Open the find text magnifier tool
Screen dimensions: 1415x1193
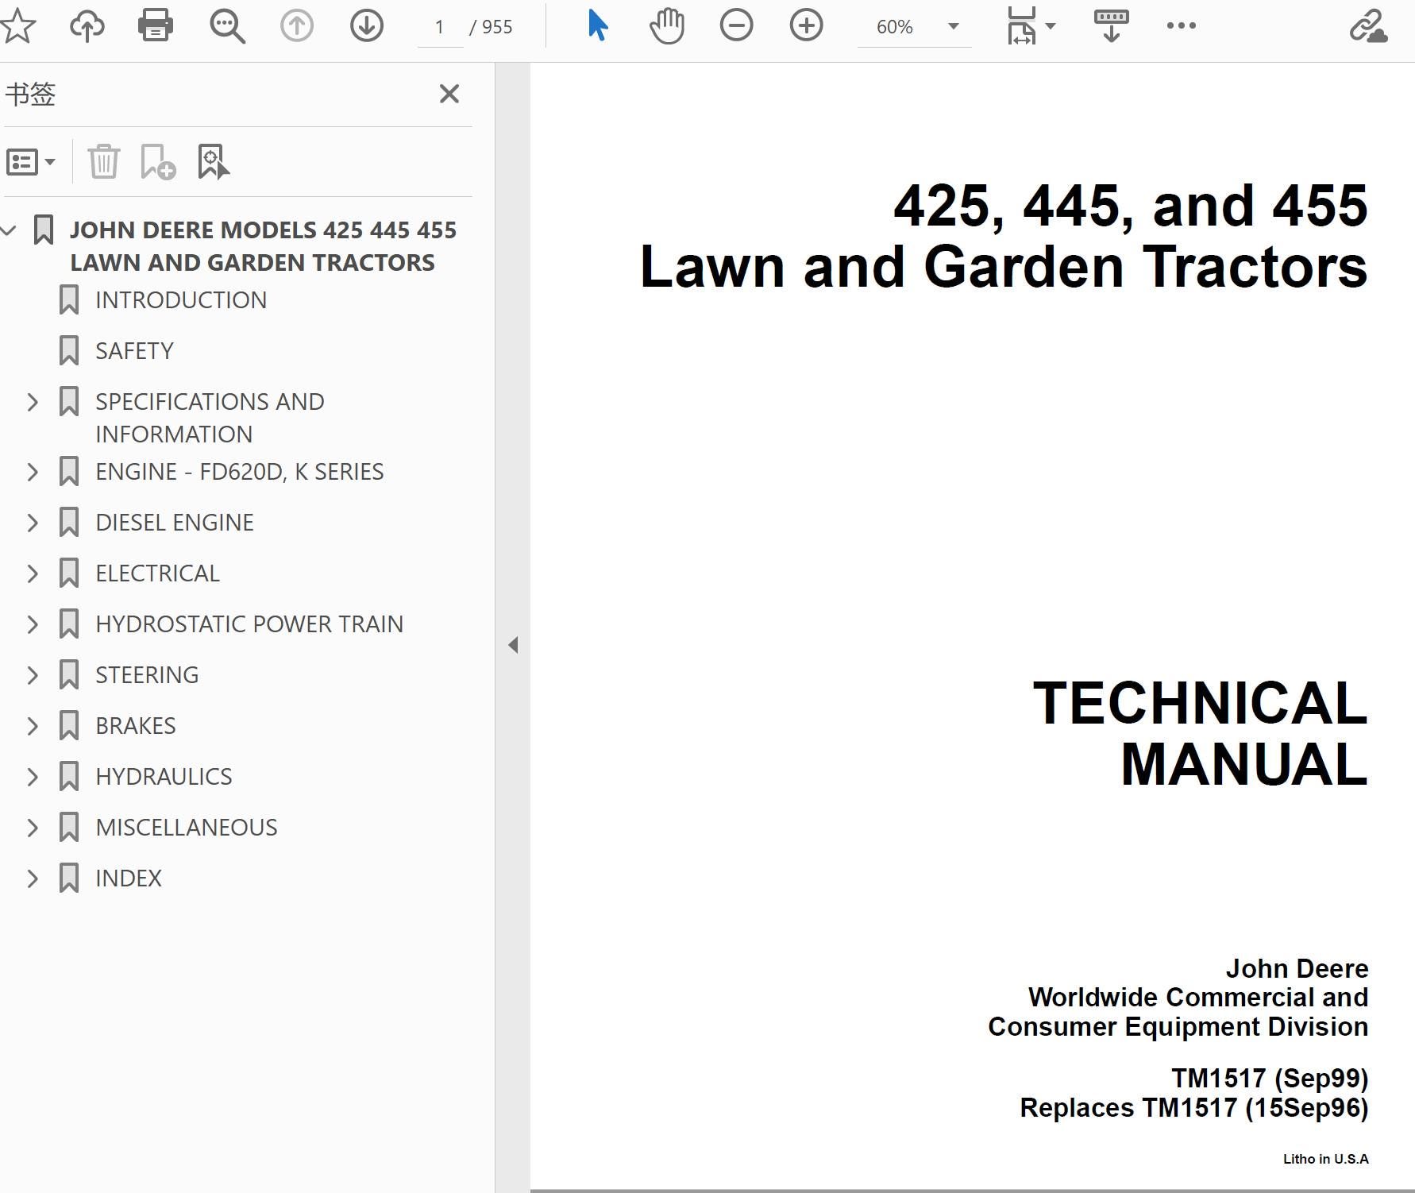coord(227,26)
